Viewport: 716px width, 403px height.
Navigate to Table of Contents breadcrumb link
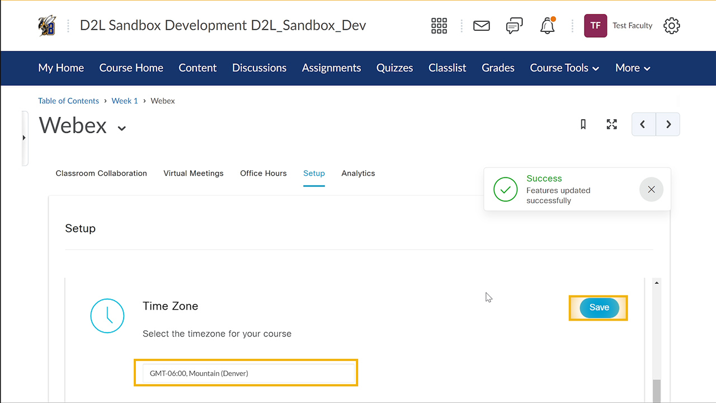(68, 101)
